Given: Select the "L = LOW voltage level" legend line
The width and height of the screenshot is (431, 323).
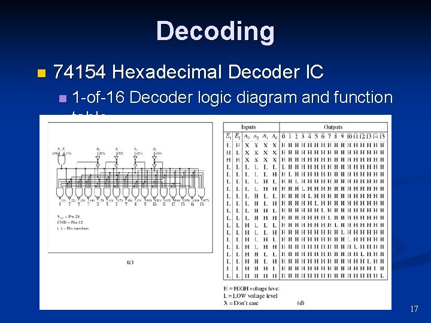Looking at the screenshot, I should 250,296.
